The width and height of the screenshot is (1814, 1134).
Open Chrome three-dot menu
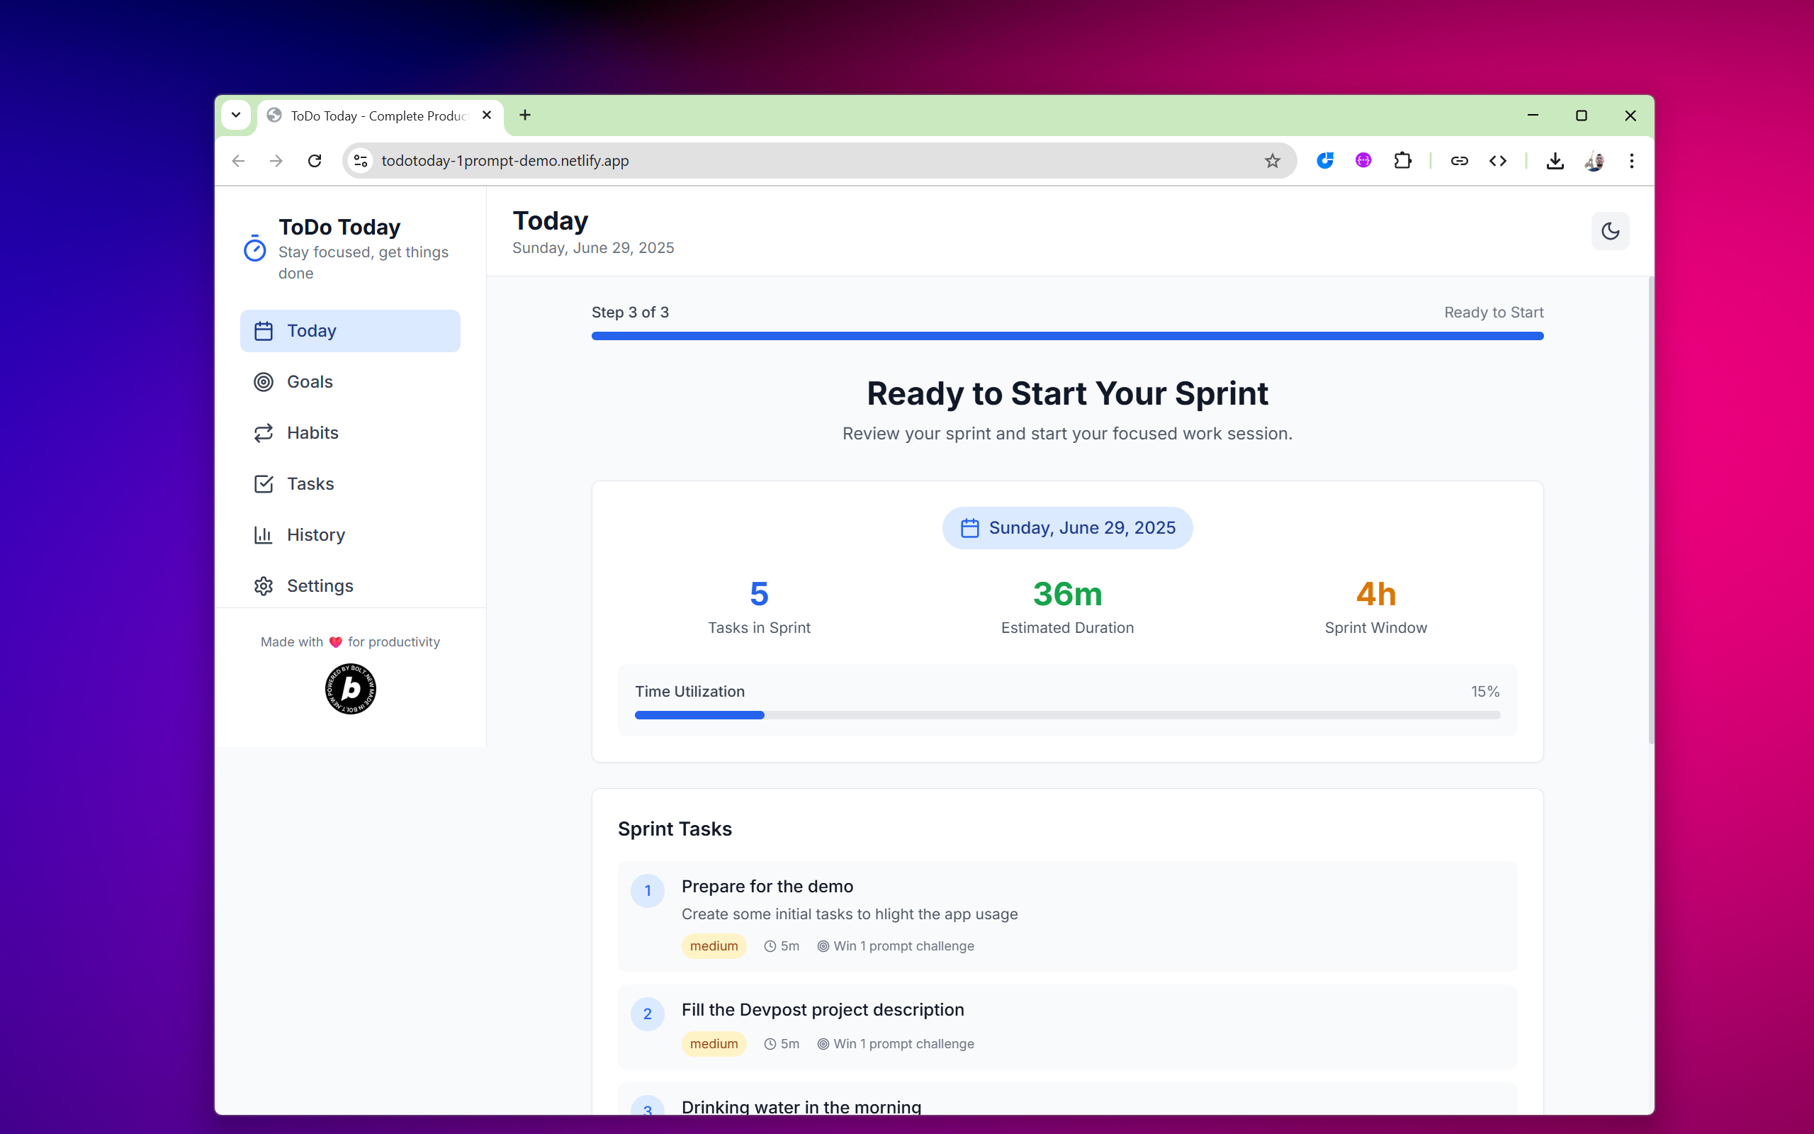click(1631, 160)
